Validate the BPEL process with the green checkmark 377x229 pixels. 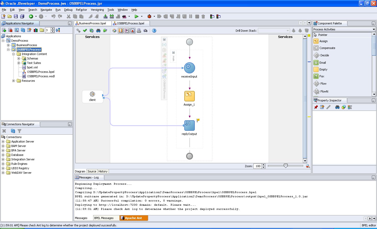click(x=85, y=30)
